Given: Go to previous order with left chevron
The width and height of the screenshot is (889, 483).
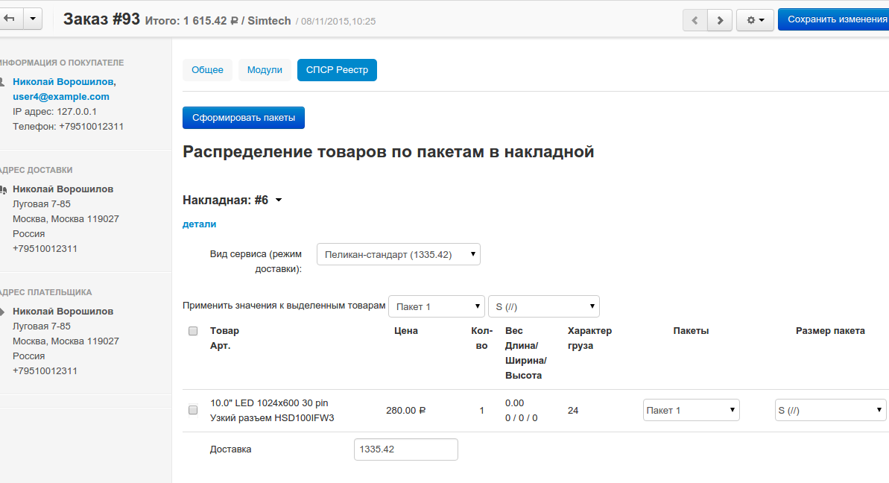Looking at the screenshot, I should (695, 20).
